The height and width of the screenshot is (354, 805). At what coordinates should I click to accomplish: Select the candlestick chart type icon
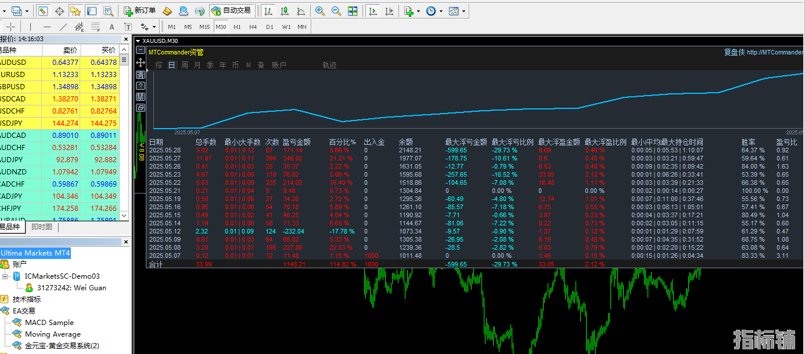click(x=285, y=10)
